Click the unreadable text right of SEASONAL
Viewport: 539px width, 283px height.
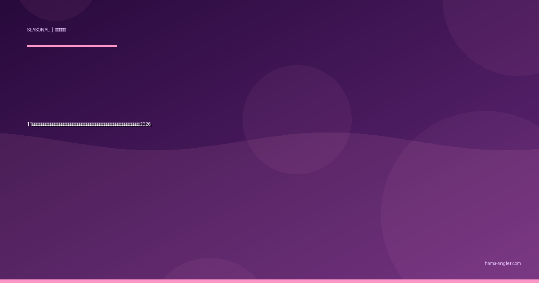point(60,30)
